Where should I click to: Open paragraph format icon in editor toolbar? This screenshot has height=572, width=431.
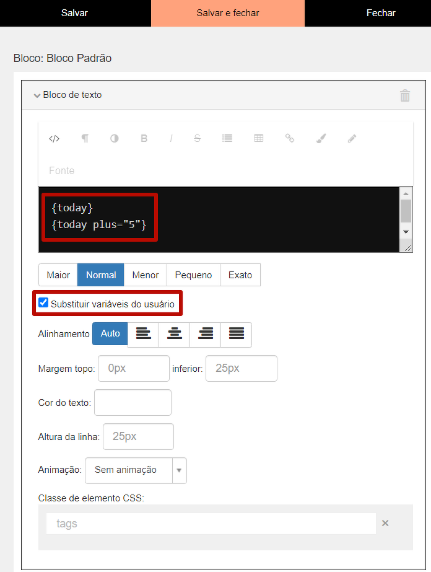coord(85,139)
